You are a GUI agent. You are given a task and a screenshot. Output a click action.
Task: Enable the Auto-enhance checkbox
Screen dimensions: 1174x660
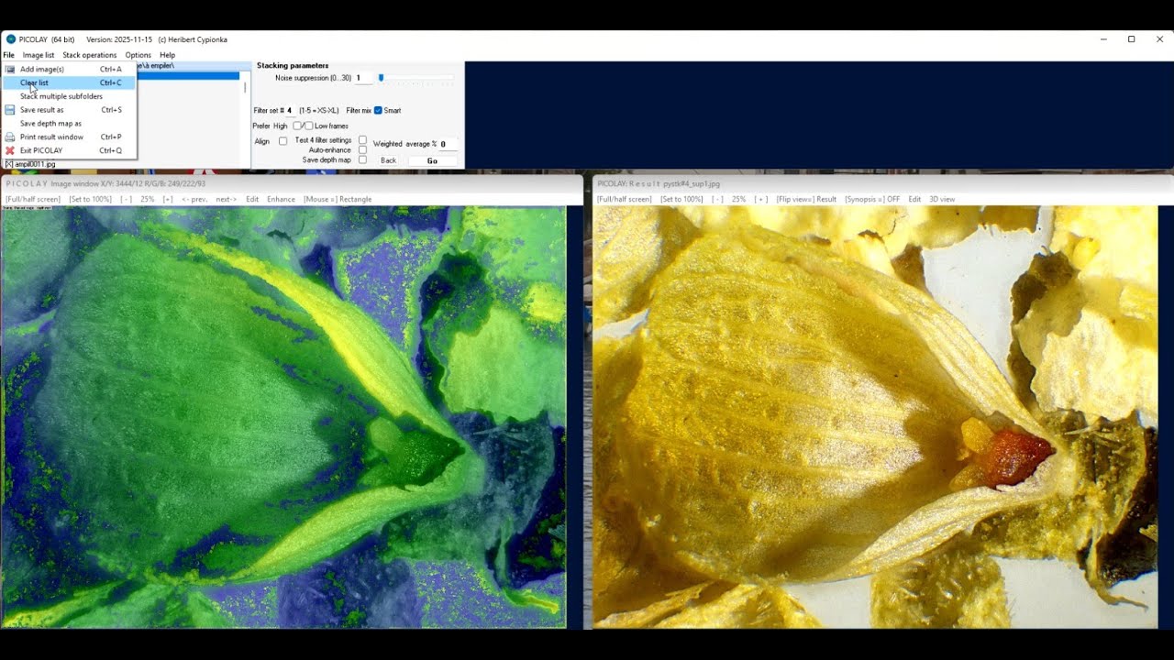pos(362,149)
